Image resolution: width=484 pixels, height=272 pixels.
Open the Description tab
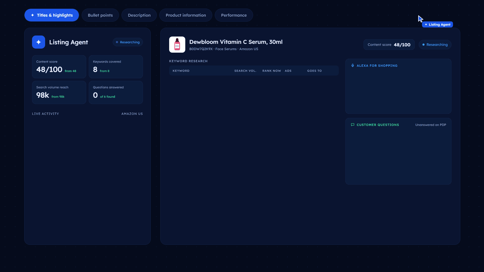(x=139, y=15)
